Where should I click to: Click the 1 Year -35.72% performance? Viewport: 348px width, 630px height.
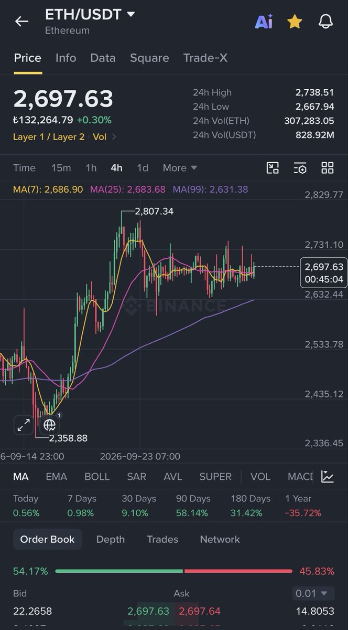click(x=303, y=506)
